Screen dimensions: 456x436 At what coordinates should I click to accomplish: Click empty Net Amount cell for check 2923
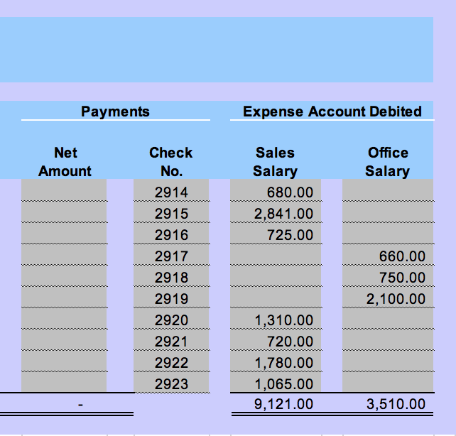(64, 382)
